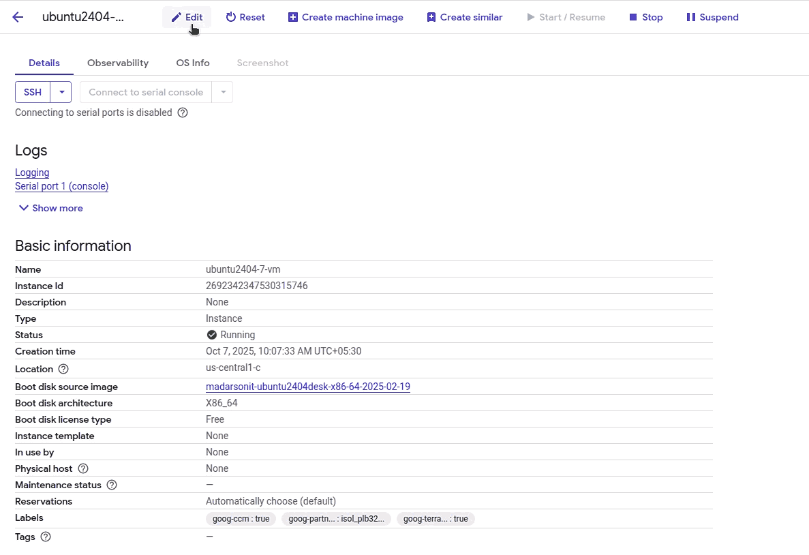Expand Show more under Logs
809x555 pixels.
(x=51, y=208)
